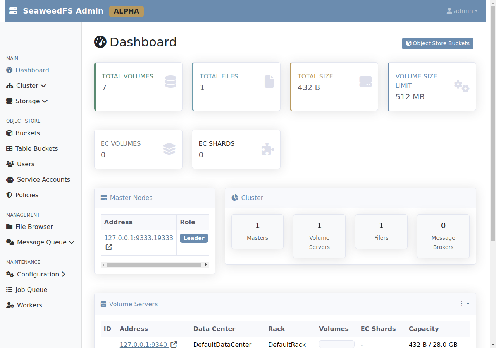Screen dimensions: 496x348
Task: Click the drive icon on Total Size card
Action: [365, 82]
